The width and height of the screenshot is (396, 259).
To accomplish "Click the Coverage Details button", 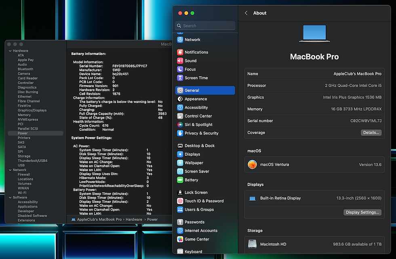I will coord(371,133).
